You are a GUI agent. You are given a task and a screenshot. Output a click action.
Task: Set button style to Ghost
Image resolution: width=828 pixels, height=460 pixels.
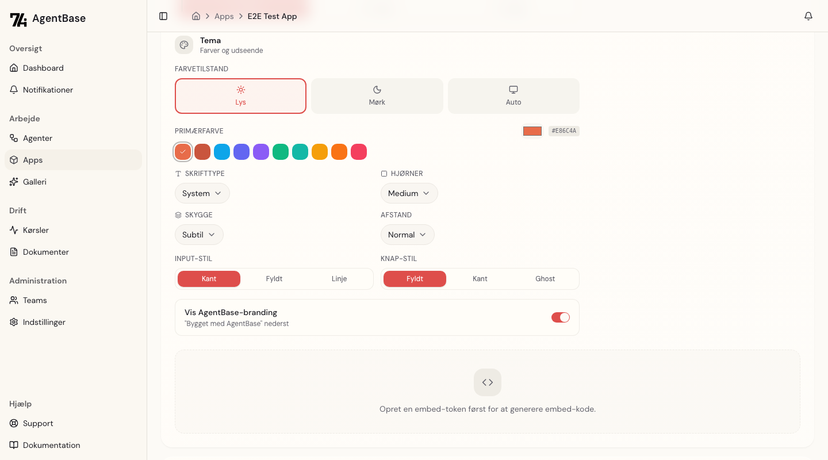click(545, 279)
